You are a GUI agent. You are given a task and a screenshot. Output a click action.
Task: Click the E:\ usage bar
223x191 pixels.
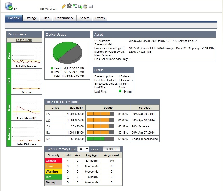click(100, 132)
